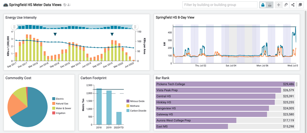Switch to the unlocked padlock toggle

[270, 5]
